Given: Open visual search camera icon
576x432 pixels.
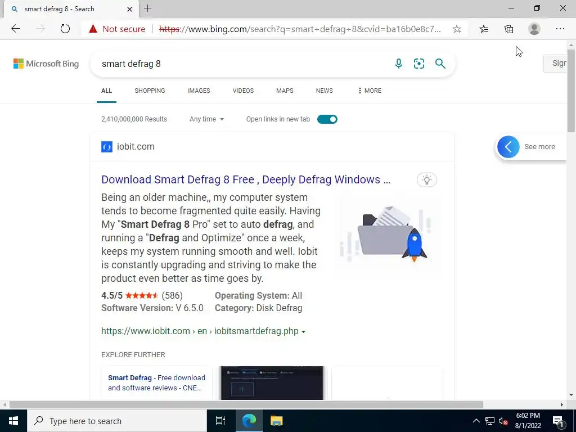Looking at the screenshot, I should pyautogui.click(x=418, y=64).
